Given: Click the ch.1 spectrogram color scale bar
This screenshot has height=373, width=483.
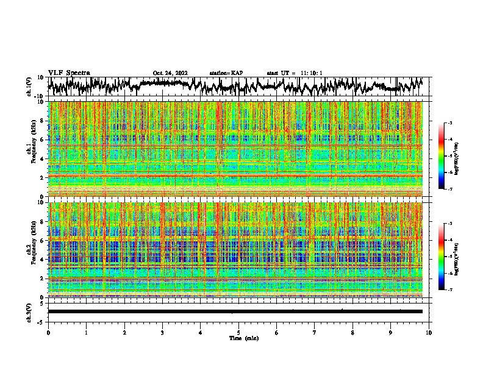Looking at the screenshot, I should 442,156.
